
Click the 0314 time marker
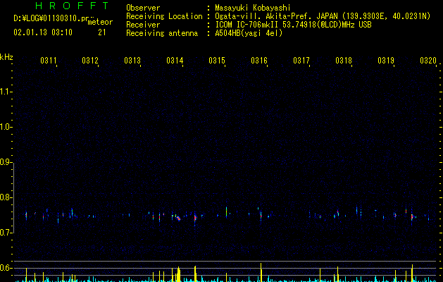(x=175, y=61)
